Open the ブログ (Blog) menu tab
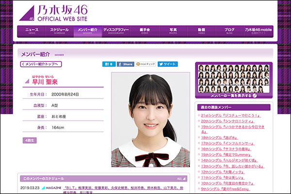The image size is (291, 194). point(229,31)
